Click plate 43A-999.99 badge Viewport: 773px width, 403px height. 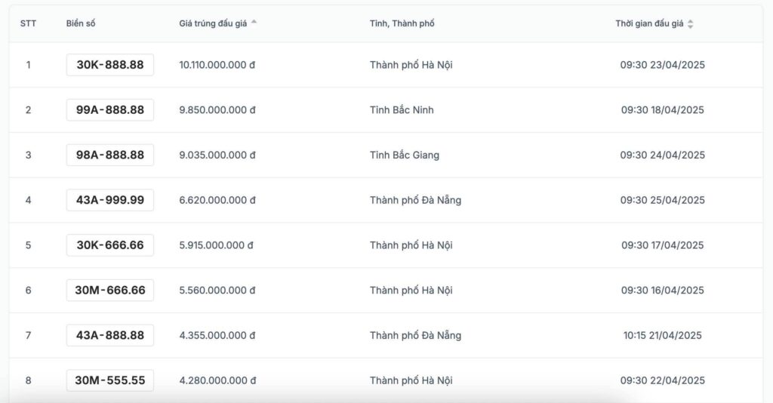[x=110, y=200]
